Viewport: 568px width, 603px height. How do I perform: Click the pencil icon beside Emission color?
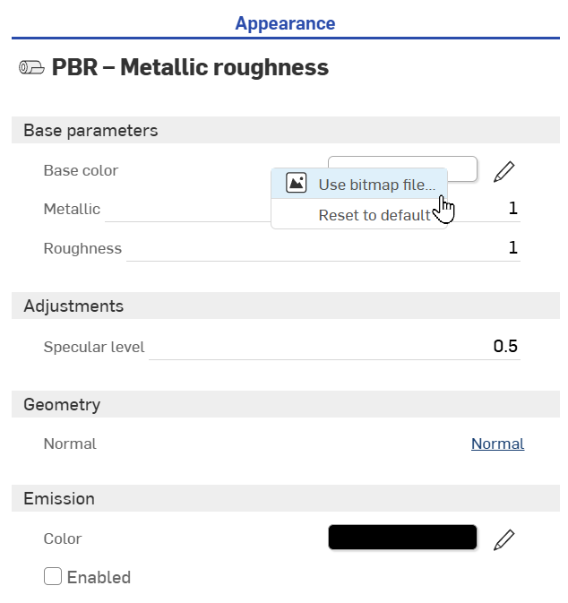504,538
